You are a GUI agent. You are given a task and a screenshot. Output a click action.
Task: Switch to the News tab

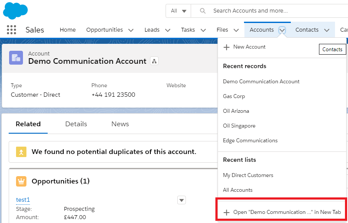click(120, 124)
